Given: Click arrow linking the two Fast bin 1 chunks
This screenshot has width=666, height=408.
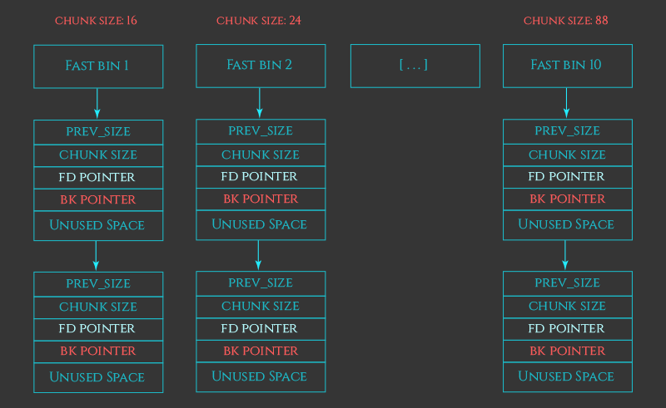Looking at the screenshot, I should (97, 256).
